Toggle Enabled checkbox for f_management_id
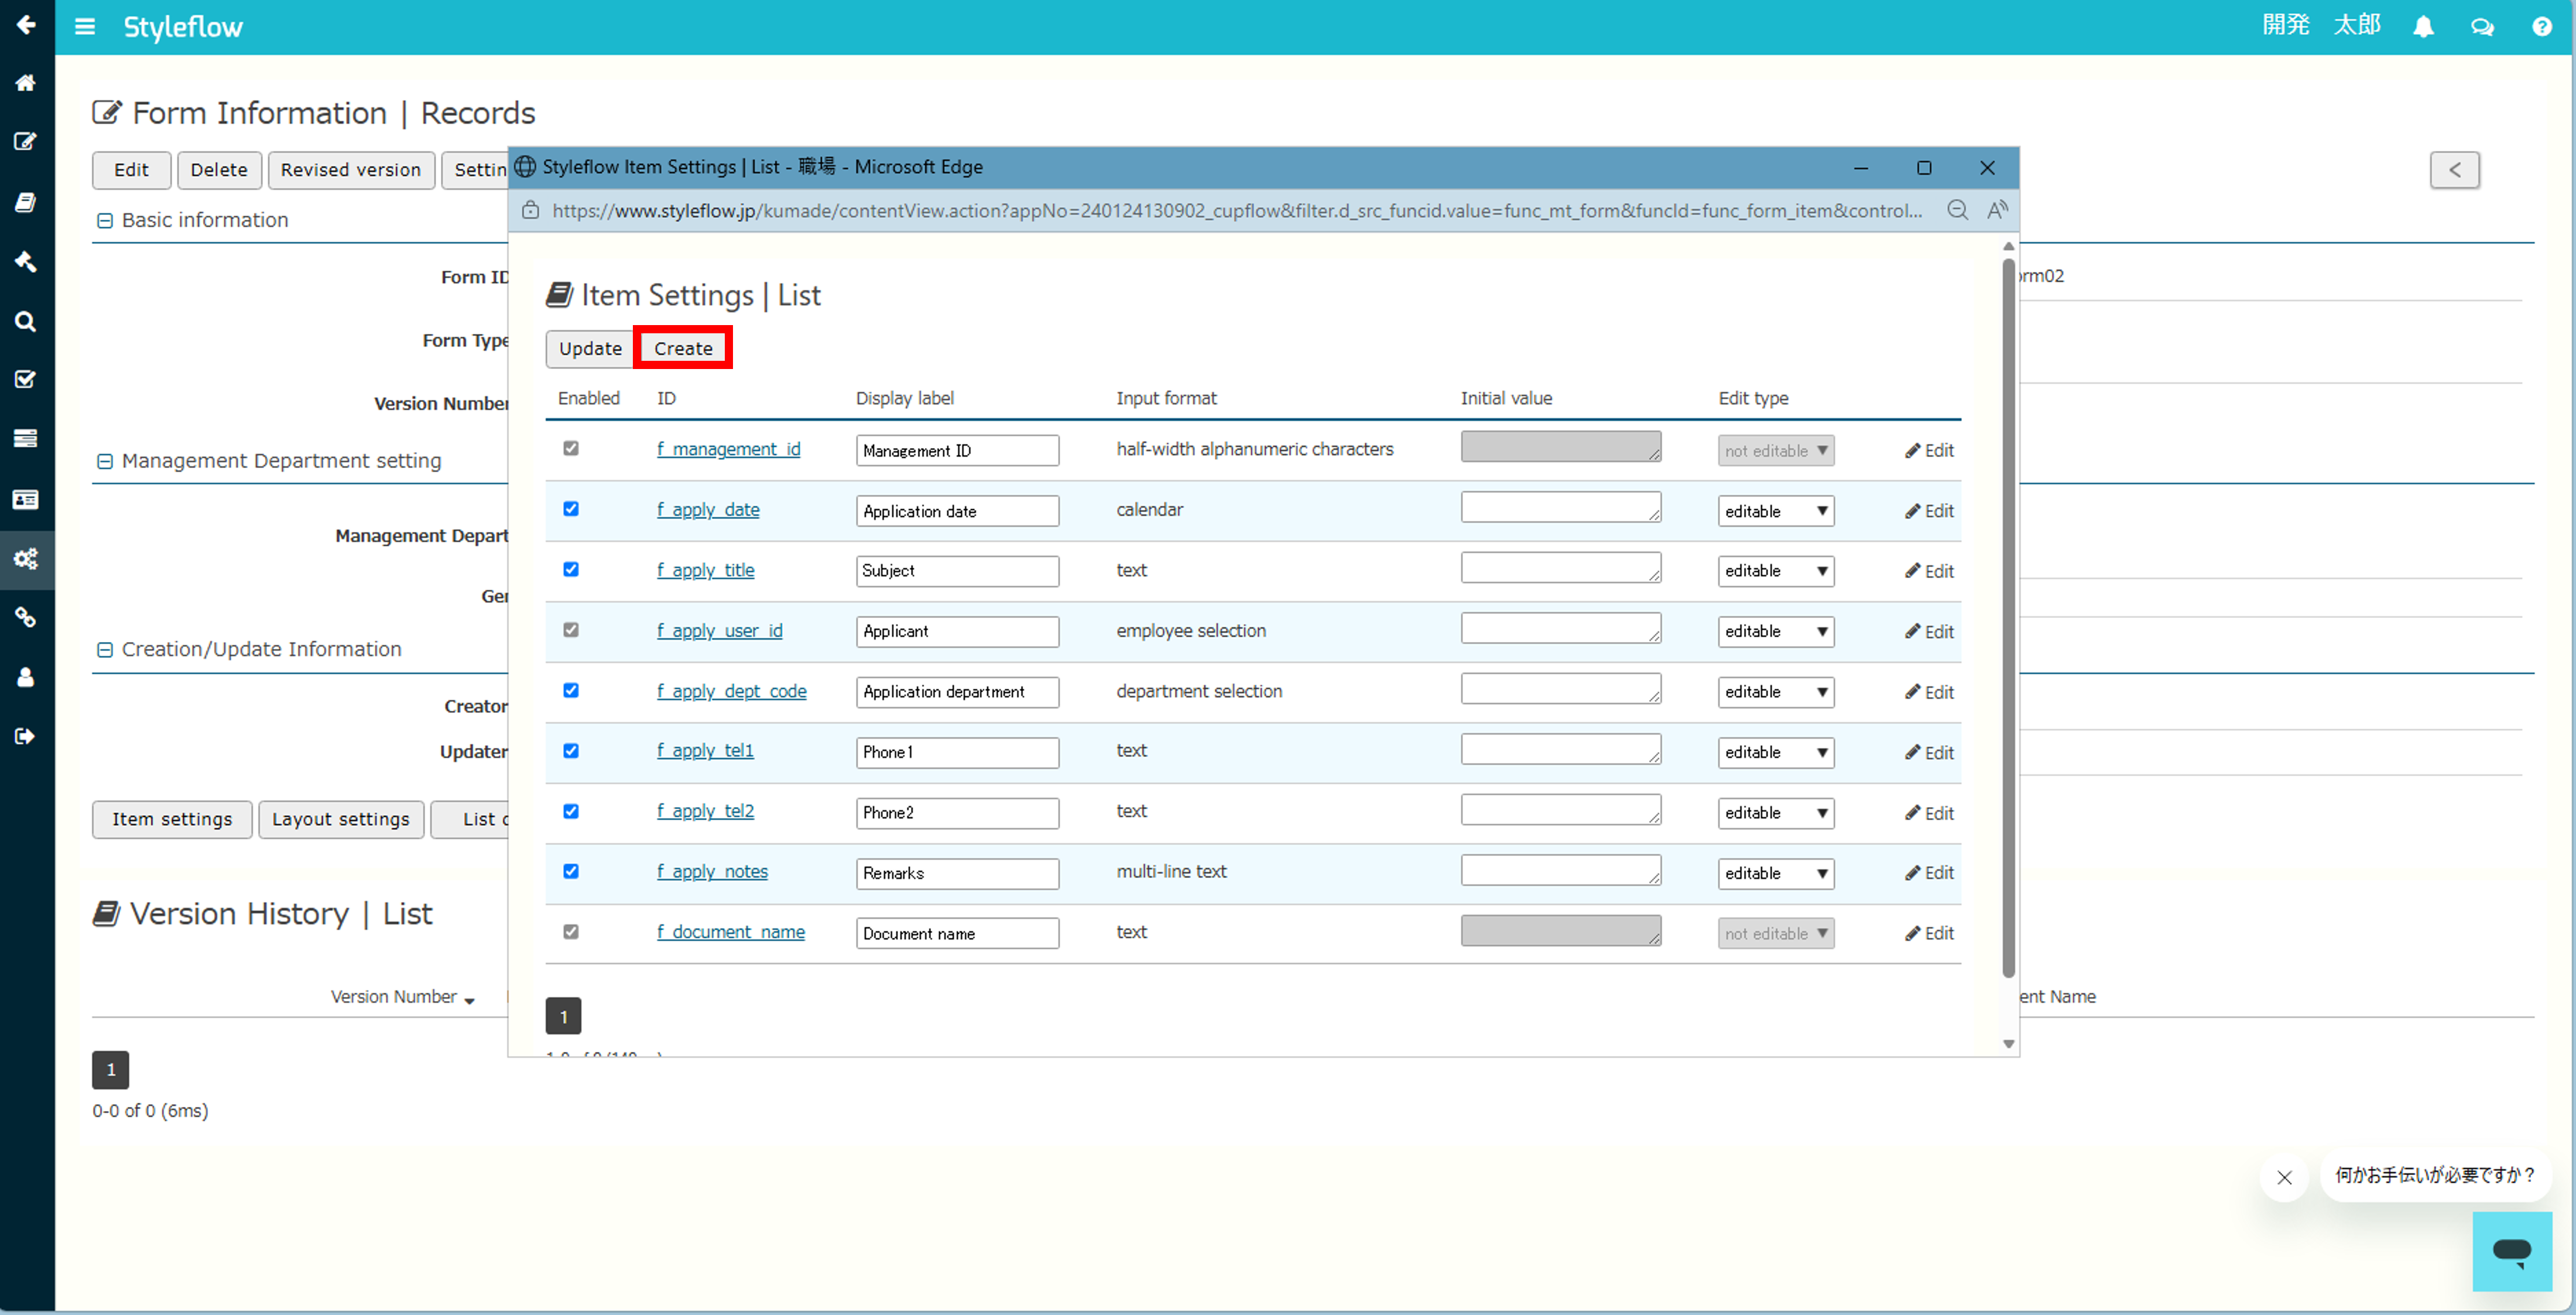The width and height of the screenshot is (2576, 1315). (571, 448)
